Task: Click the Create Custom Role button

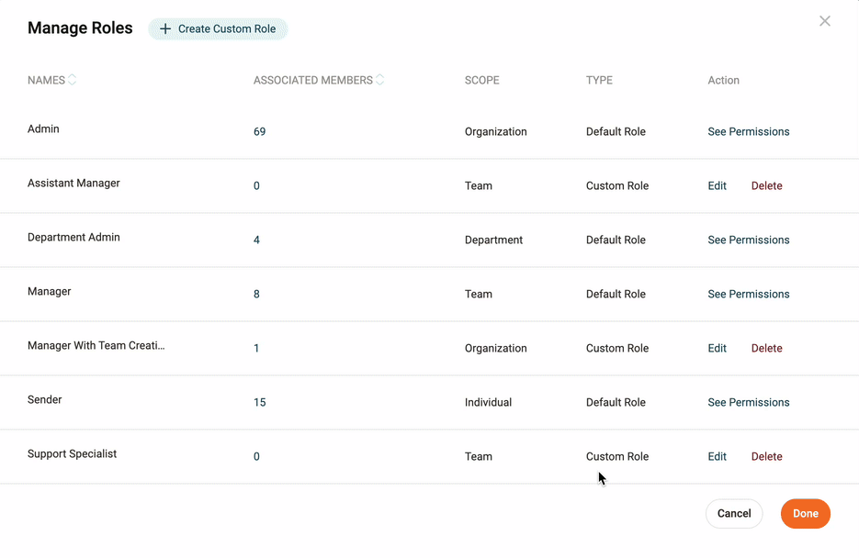Action: (218, 29)
